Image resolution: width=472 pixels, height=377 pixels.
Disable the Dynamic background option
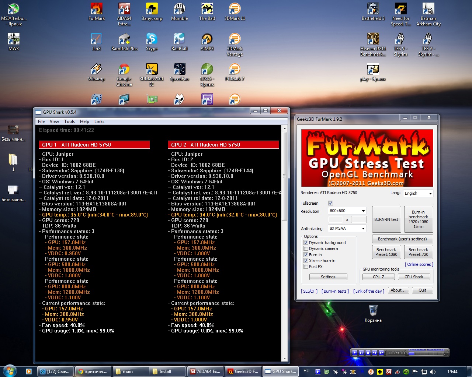click(306, 243)
